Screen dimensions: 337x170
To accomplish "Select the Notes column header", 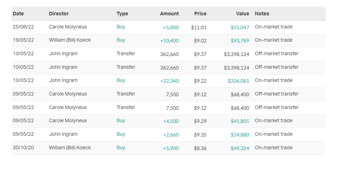I will [262, 14].
